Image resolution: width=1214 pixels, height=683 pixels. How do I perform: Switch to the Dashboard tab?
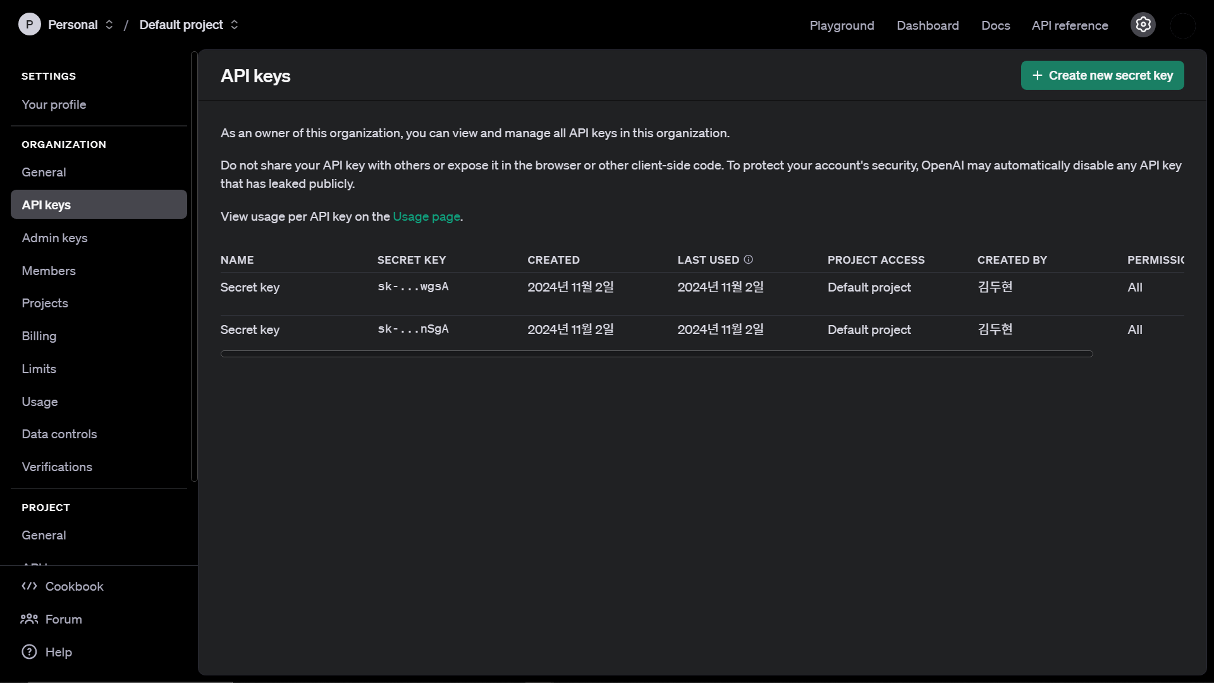tap(928, 26)
